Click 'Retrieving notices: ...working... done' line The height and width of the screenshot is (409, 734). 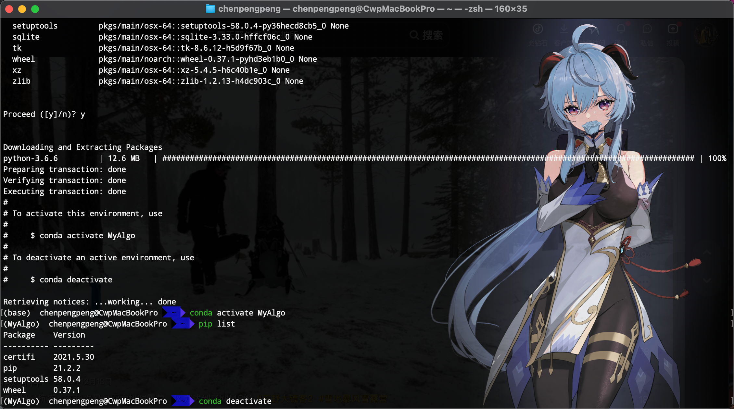pyautogui.click(x=90, y=302)
